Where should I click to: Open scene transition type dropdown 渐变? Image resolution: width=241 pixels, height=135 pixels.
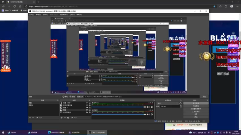pos(167,103)
